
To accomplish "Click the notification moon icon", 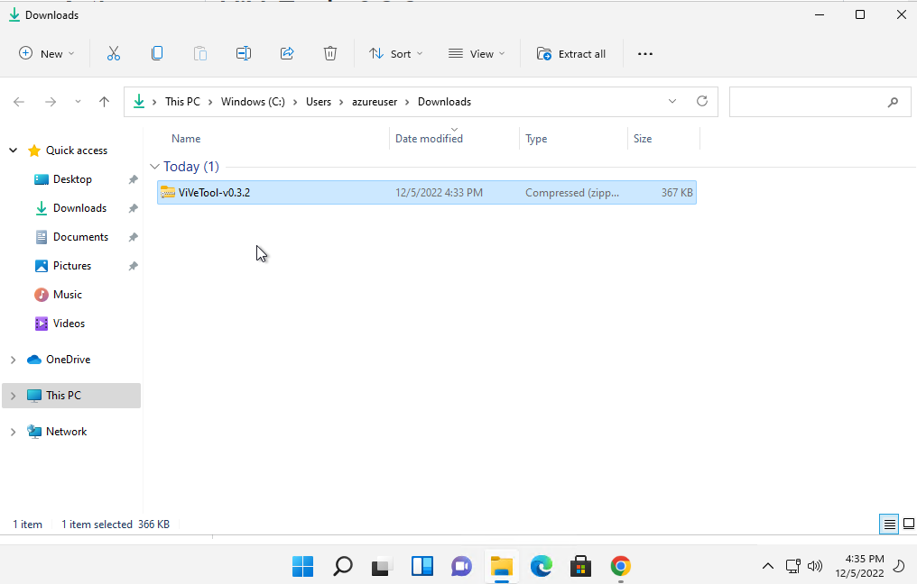I will click(900, 565).
